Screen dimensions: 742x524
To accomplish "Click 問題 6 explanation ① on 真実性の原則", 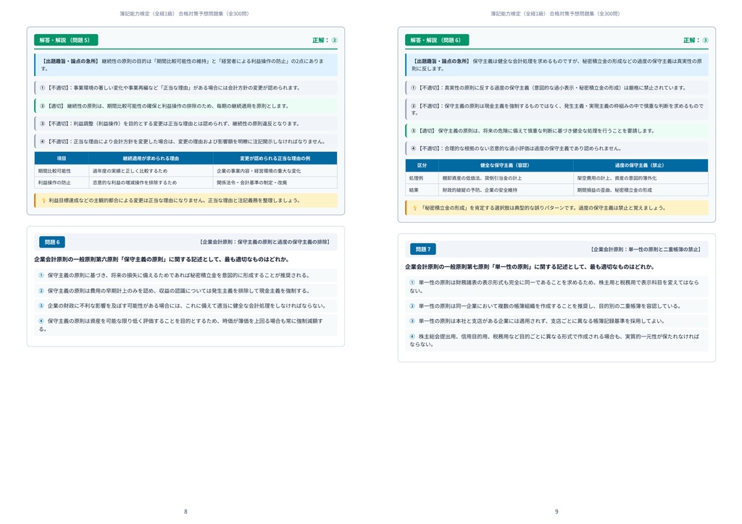I will click(556, 88).
